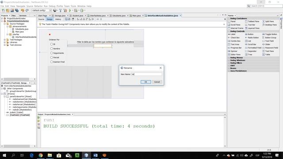
Task: Open the Word icon in taskbar
Action: coord(96,155)
